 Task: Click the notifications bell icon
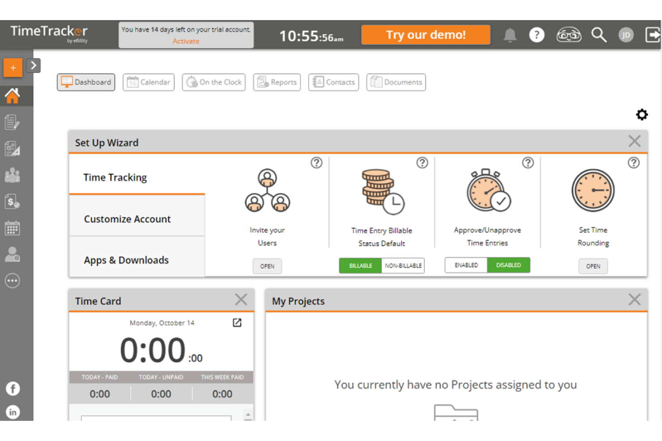[x=509, y=35]
